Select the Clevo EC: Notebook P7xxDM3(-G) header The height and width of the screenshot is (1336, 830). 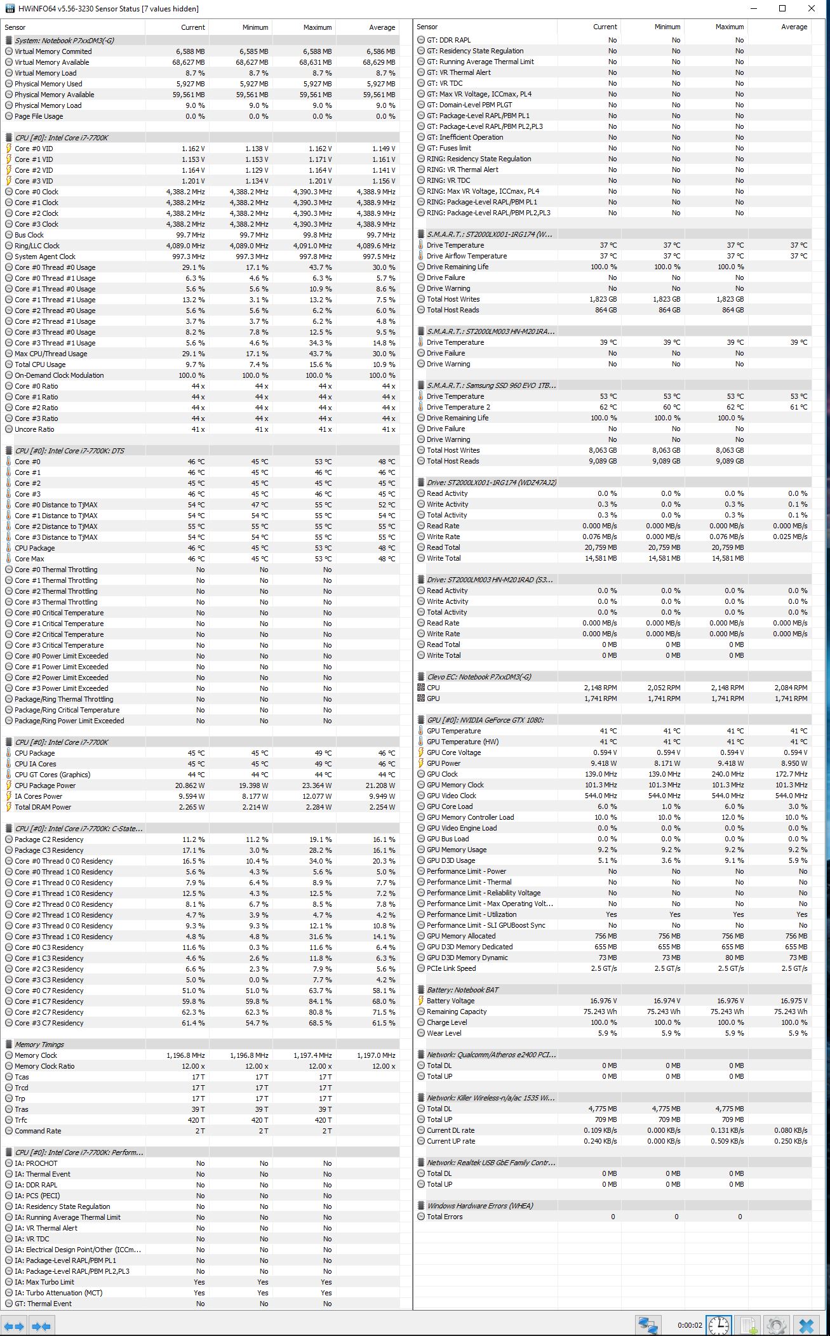[x=613, y=677]
